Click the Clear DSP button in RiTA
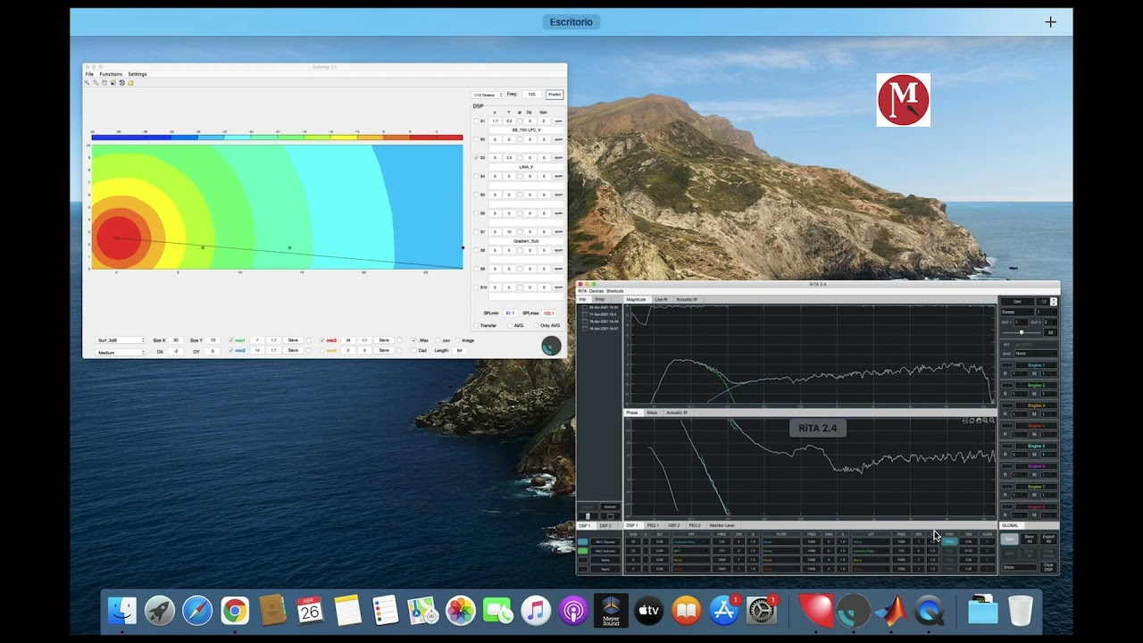Screen dimensions: 1143x643 [1048, 567]
